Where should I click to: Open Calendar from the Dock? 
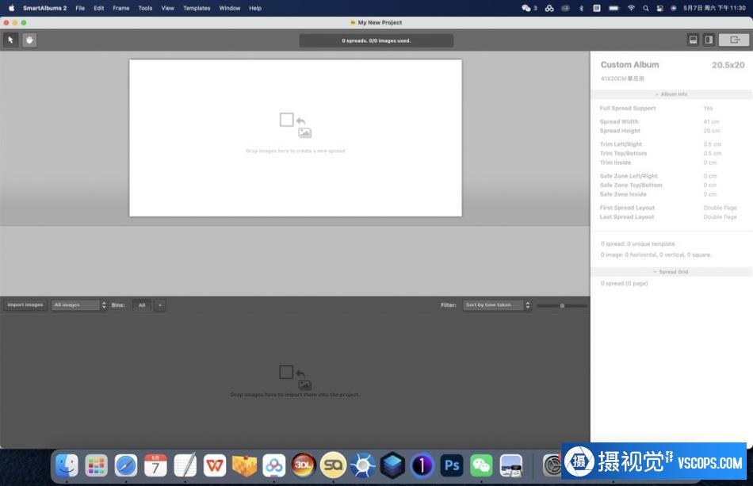point(155,465)
